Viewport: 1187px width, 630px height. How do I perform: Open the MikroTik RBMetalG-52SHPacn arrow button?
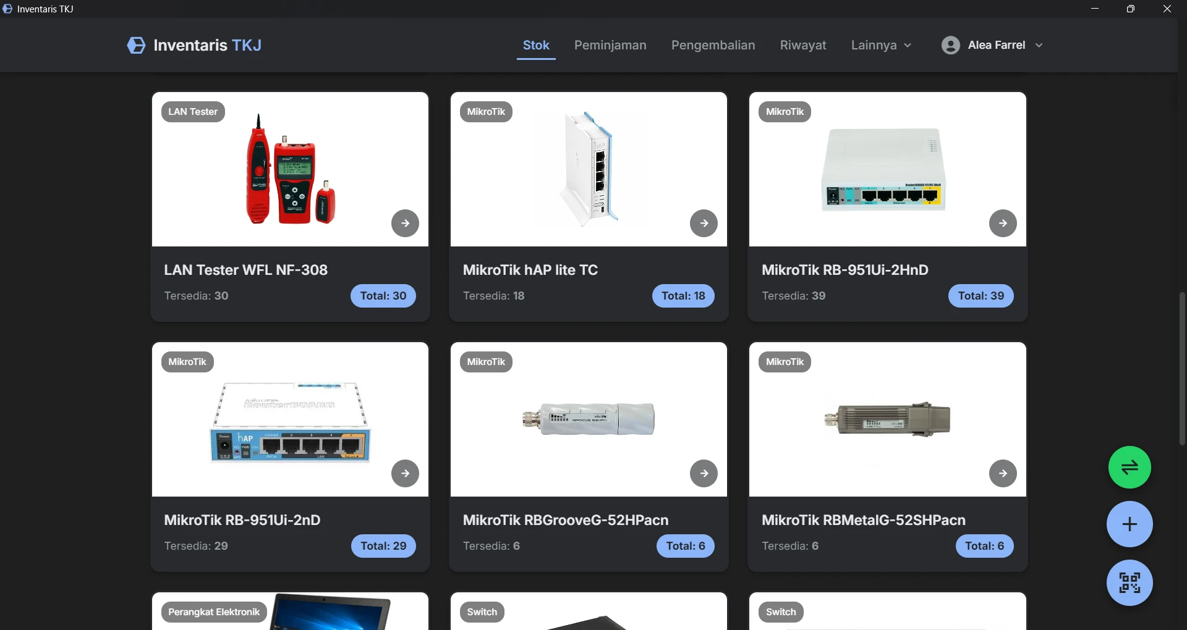point(1003,474)
